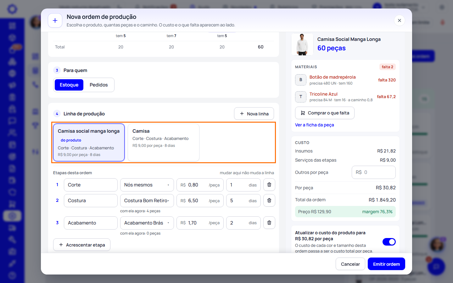The image size is (453, 283).
Task: Choose the Camisa social manga longa production line
Action: coord(89,142)
